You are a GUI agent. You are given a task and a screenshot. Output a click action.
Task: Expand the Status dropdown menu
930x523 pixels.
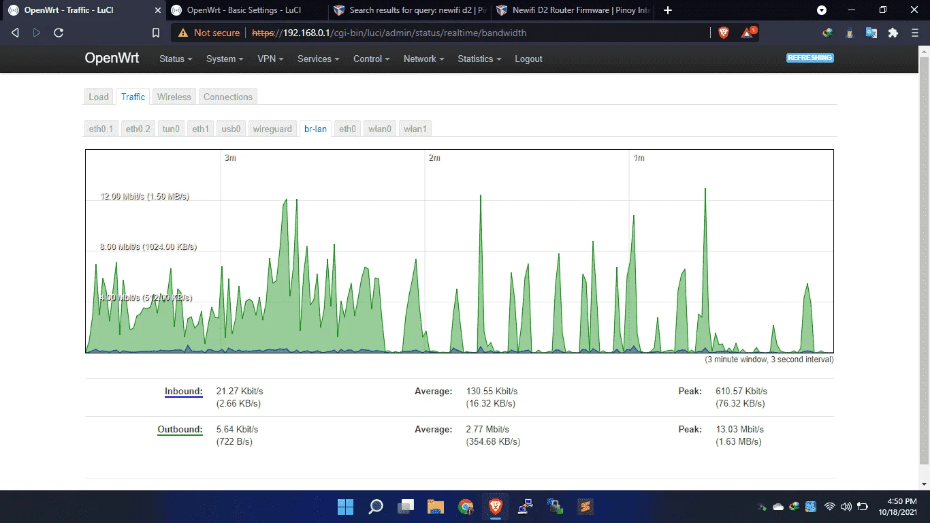[x=176, y=59]
